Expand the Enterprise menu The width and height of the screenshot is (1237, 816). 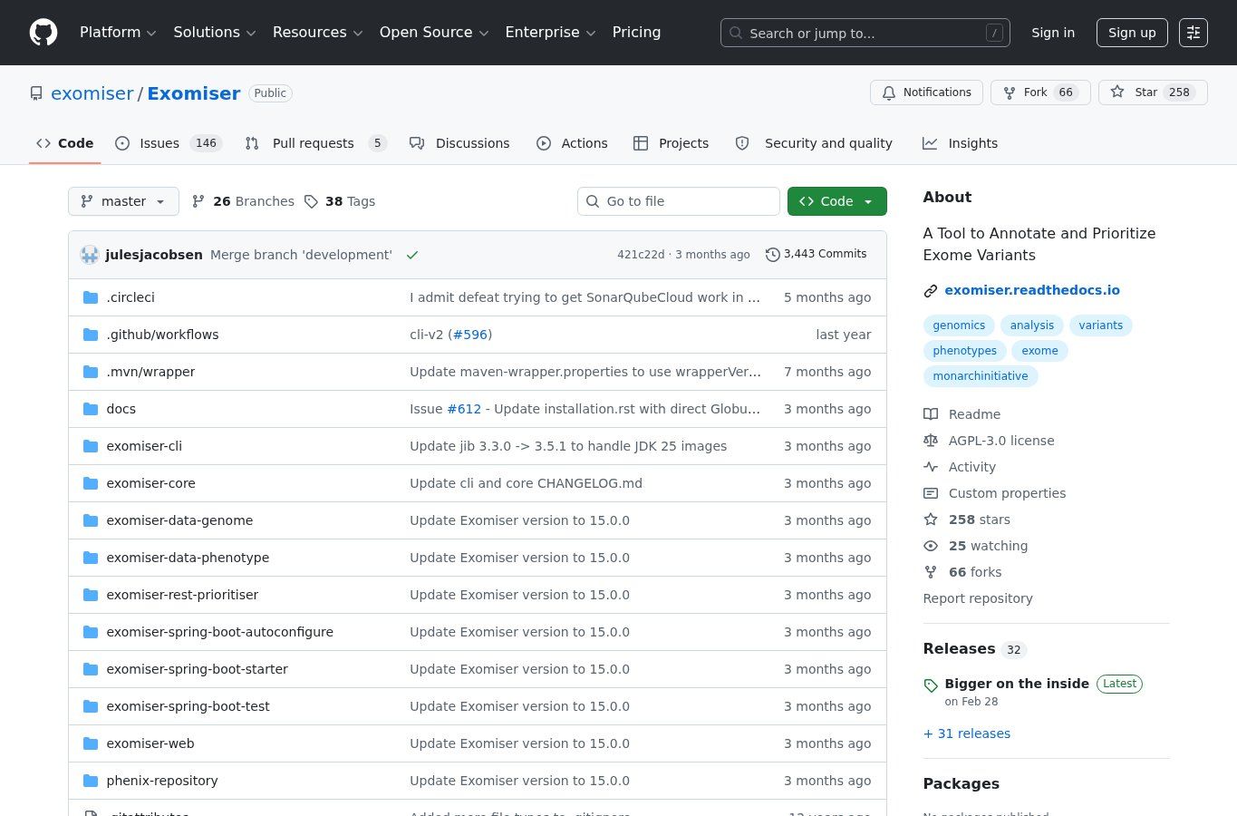[550, 33]
